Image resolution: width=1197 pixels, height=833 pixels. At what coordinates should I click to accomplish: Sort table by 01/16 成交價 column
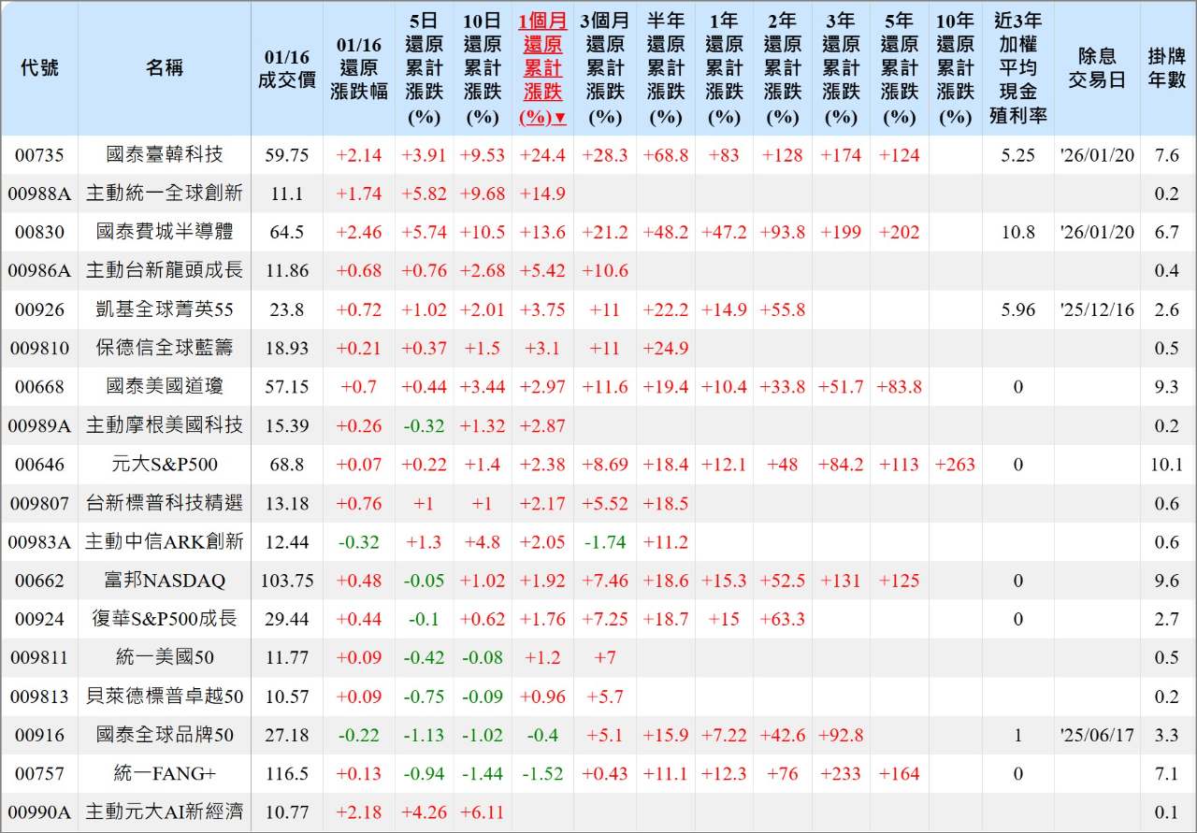pos(286,65)
